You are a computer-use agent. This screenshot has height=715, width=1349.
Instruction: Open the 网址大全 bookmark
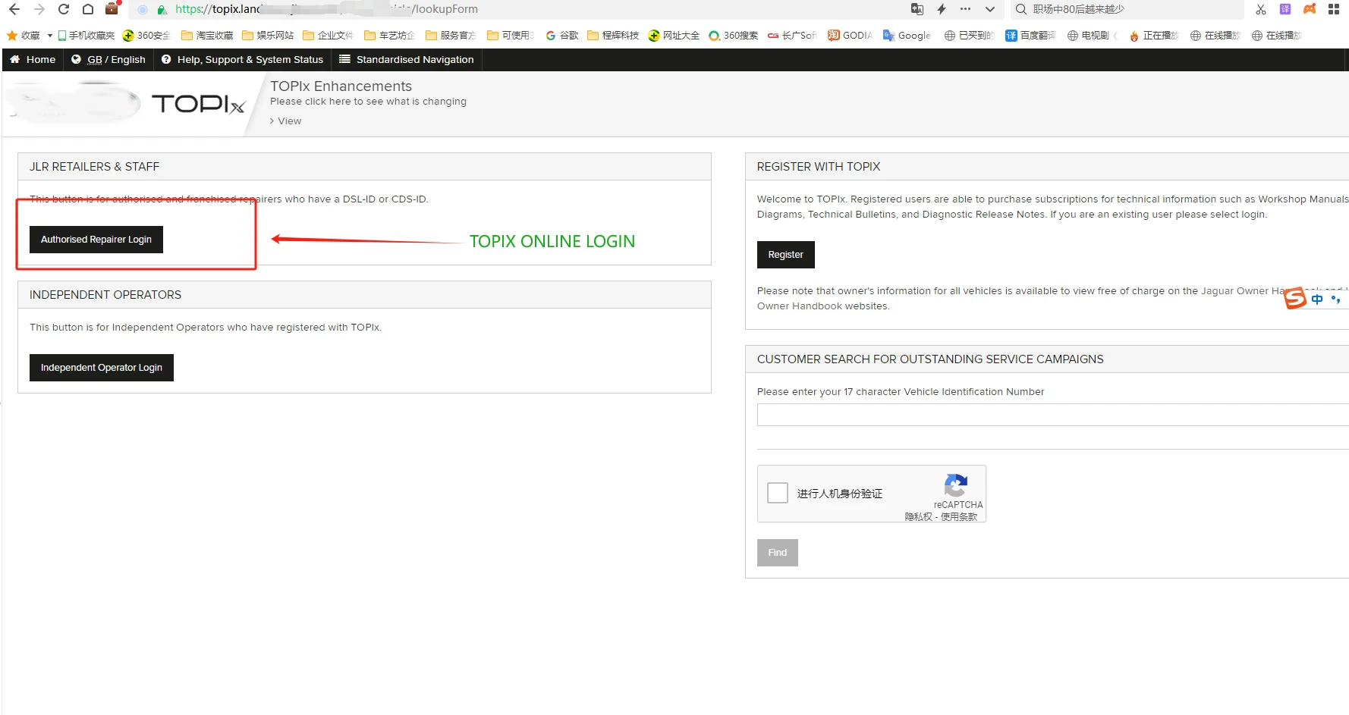click(x=674, y=36)
